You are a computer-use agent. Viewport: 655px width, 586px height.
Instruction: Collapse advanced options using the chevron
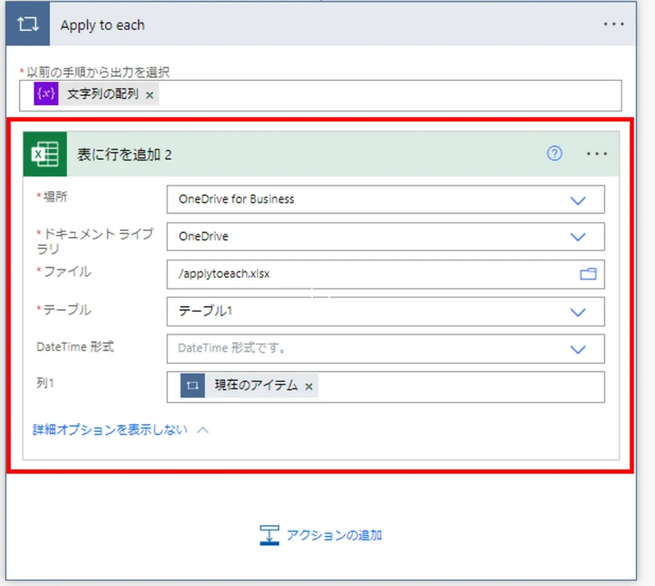click(x=203, y=430)
